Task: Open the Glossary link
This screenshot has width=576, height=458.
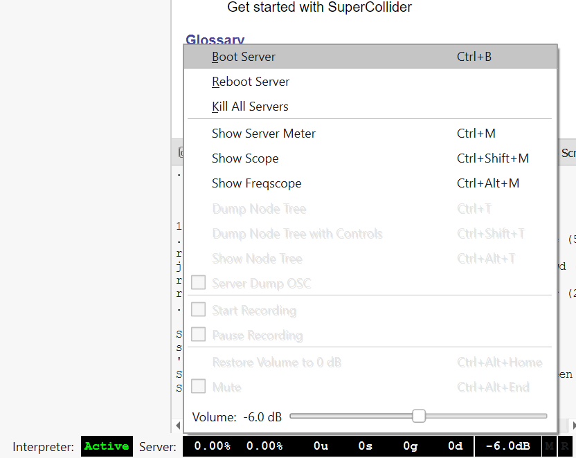Action: (x=215, y=40)
